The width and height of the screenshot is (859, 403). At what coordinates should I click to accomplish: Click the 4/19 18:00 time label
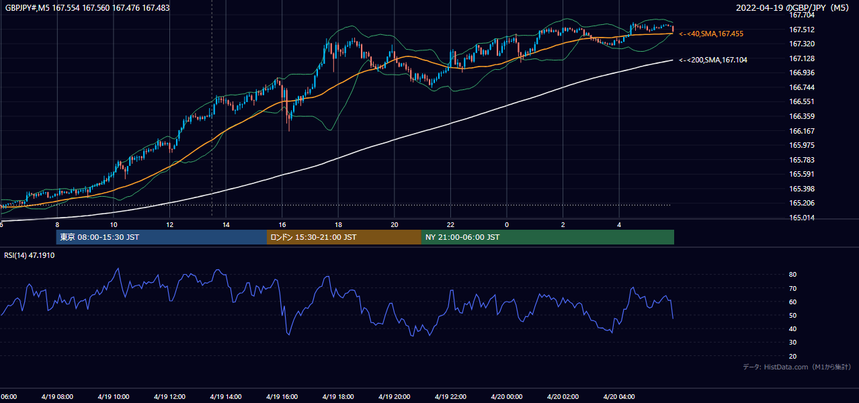tap(338, 397)
